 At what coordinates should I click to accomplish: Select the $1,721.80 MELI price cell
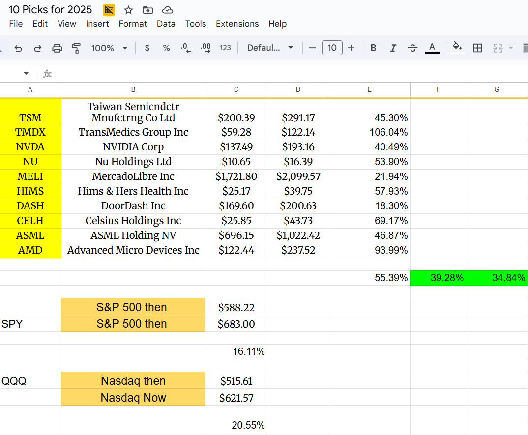pos(236,176)
